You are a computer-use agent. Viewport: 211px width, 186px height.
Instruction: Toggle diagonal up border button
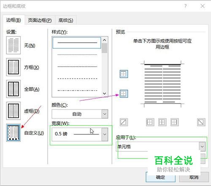[x=124, y=122]
